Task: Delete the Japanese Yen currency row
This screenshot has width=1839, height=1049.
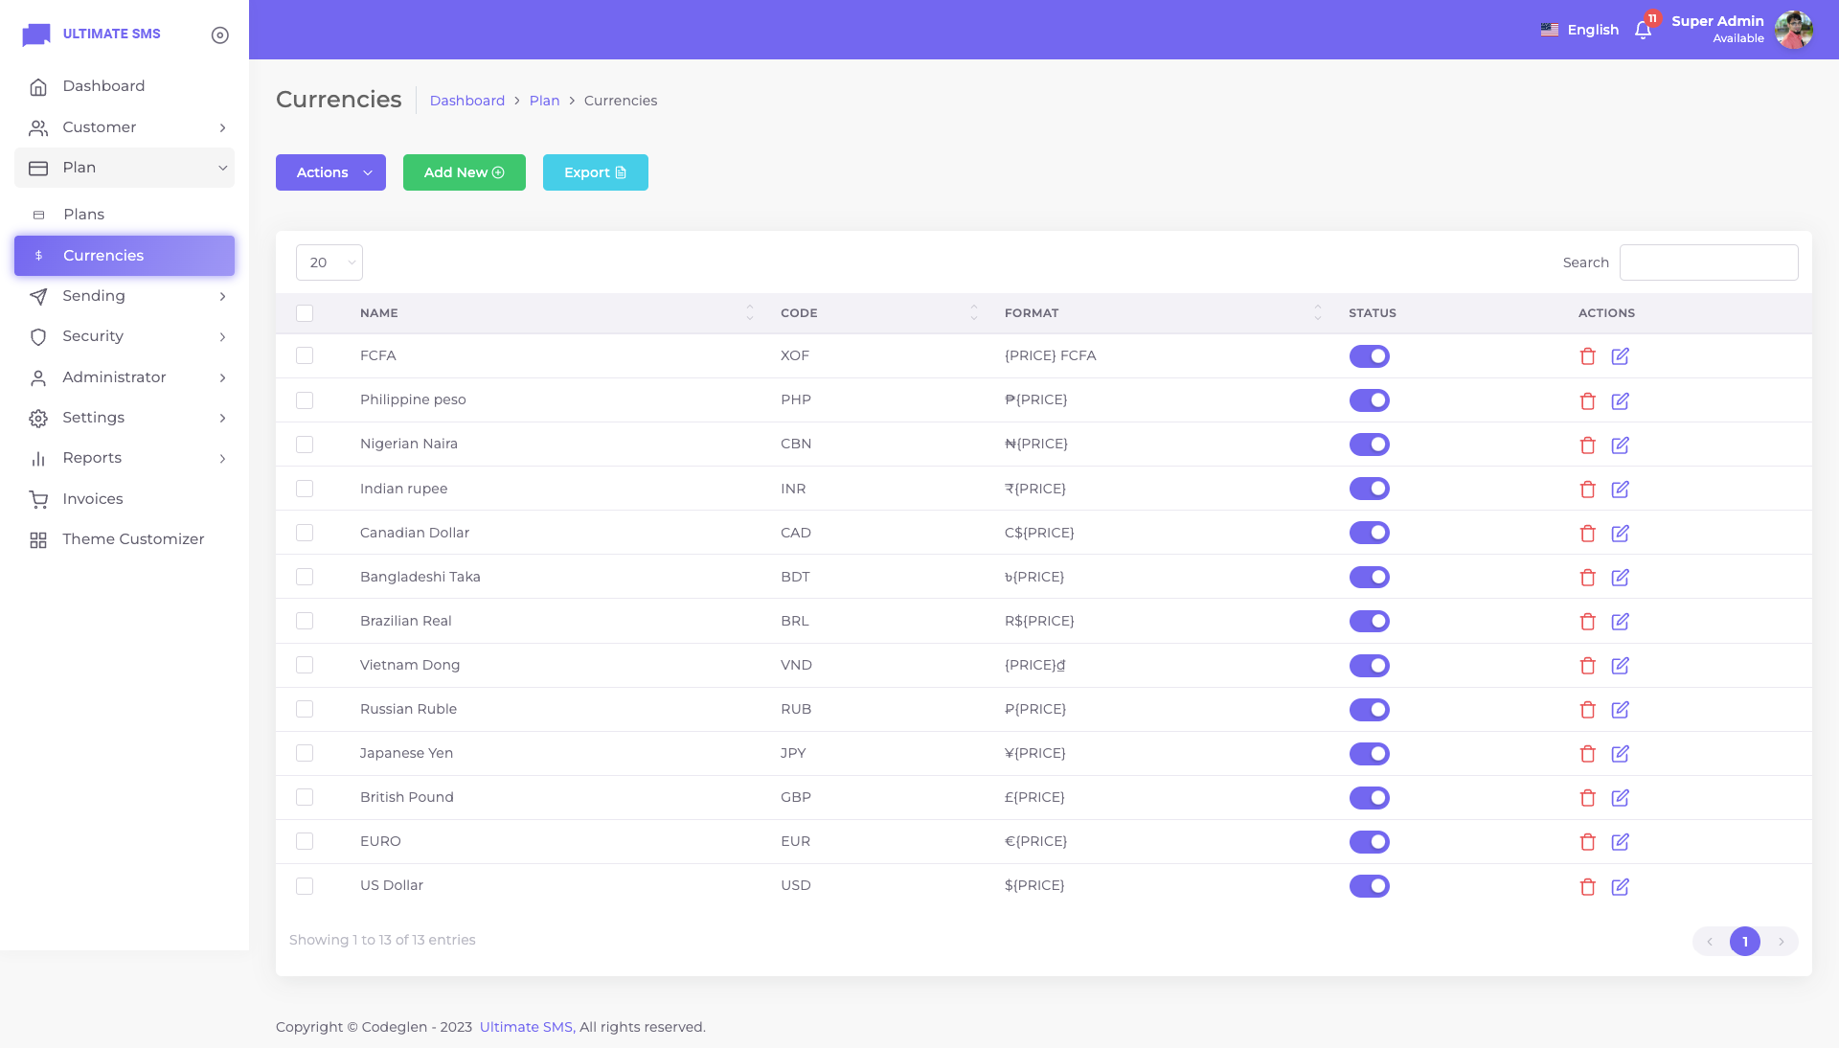Action: coord(1587,754)
